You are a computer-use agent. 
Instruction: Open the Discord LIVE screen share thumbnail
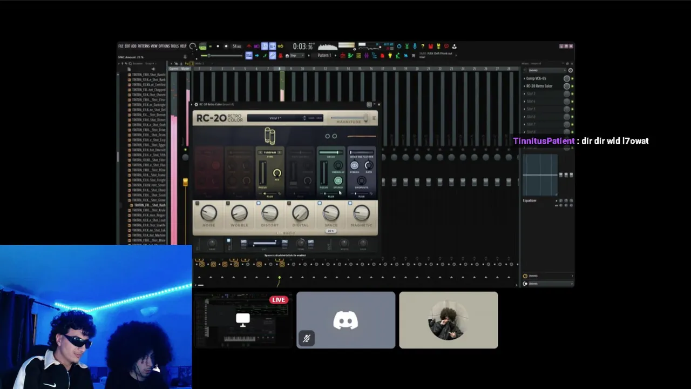[x=242, y=320]
